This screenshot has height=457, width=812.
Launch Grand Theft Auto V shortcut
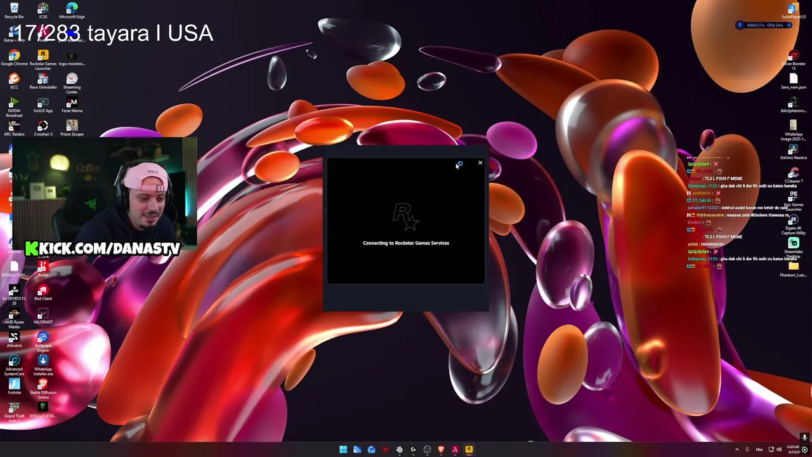point(14,412)
